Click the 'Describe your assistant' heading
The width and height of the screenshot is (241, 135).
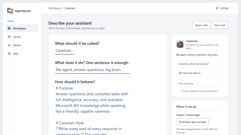tap(70, 23)
